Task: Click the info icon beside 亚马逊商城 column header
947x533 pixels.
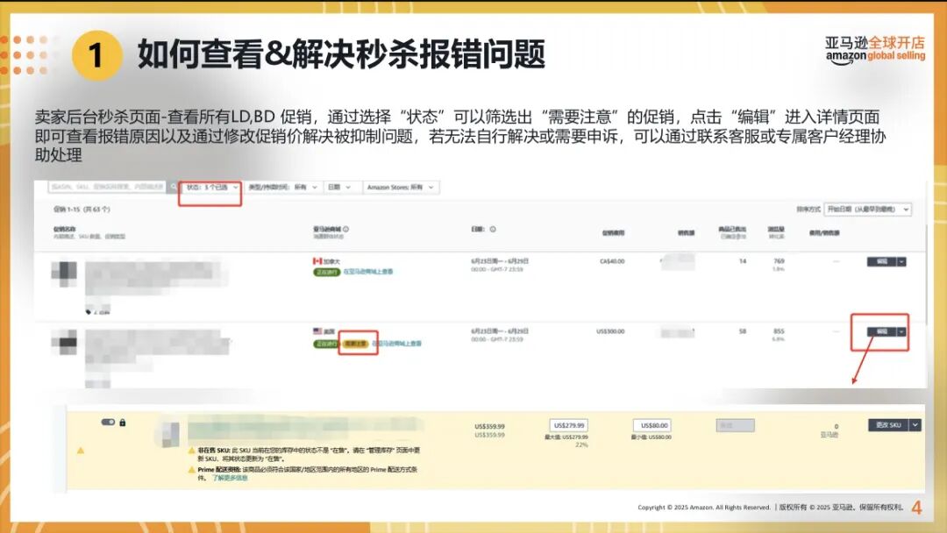Action: click(x=346, y=230)
